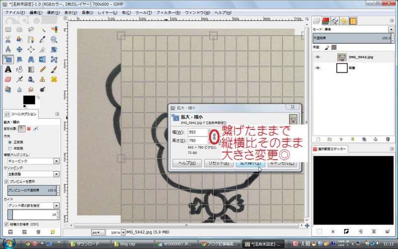Viewport: 398px width, 249px height.
Task: Click the 幅(W) width input field
Action: [x=198, y=132]
